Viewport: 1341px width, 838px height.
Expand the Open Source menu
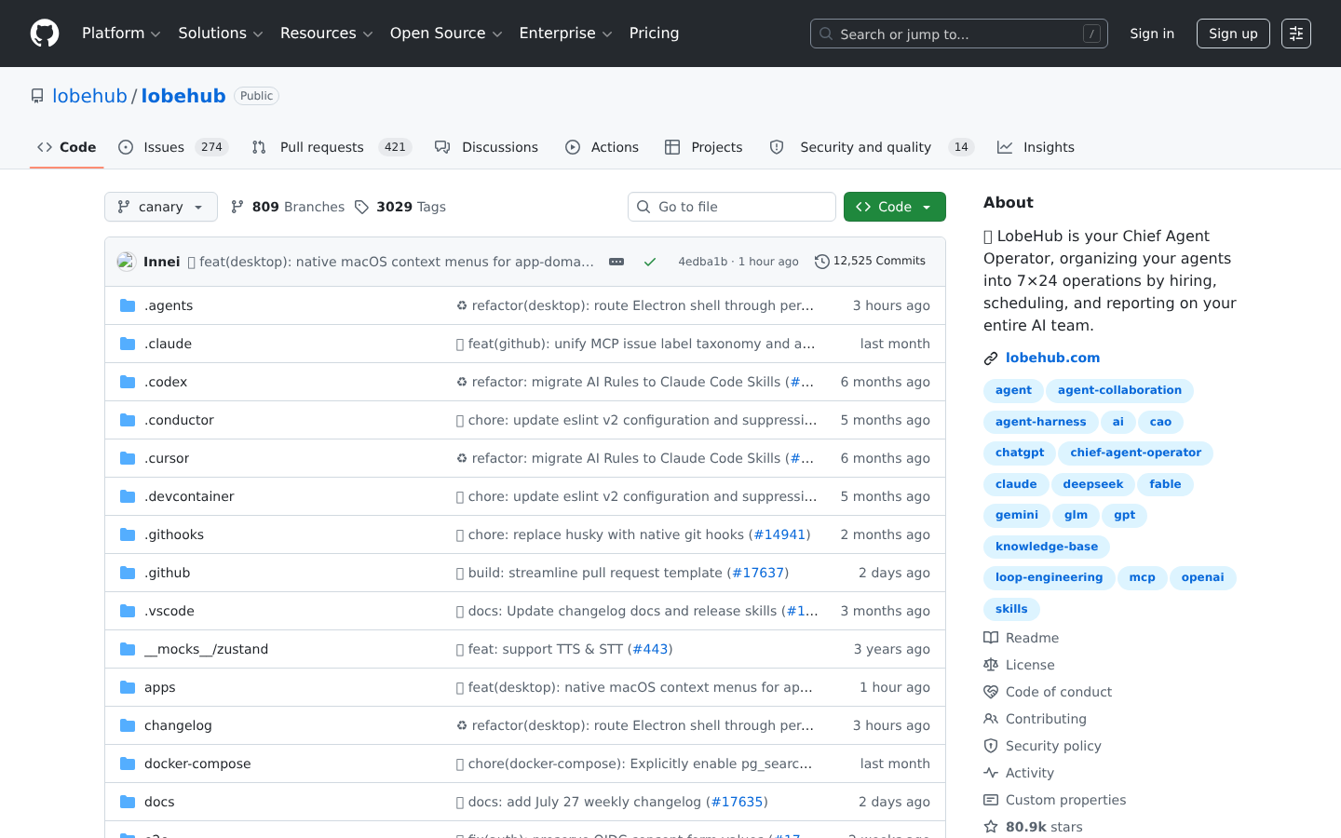(446, 34)
